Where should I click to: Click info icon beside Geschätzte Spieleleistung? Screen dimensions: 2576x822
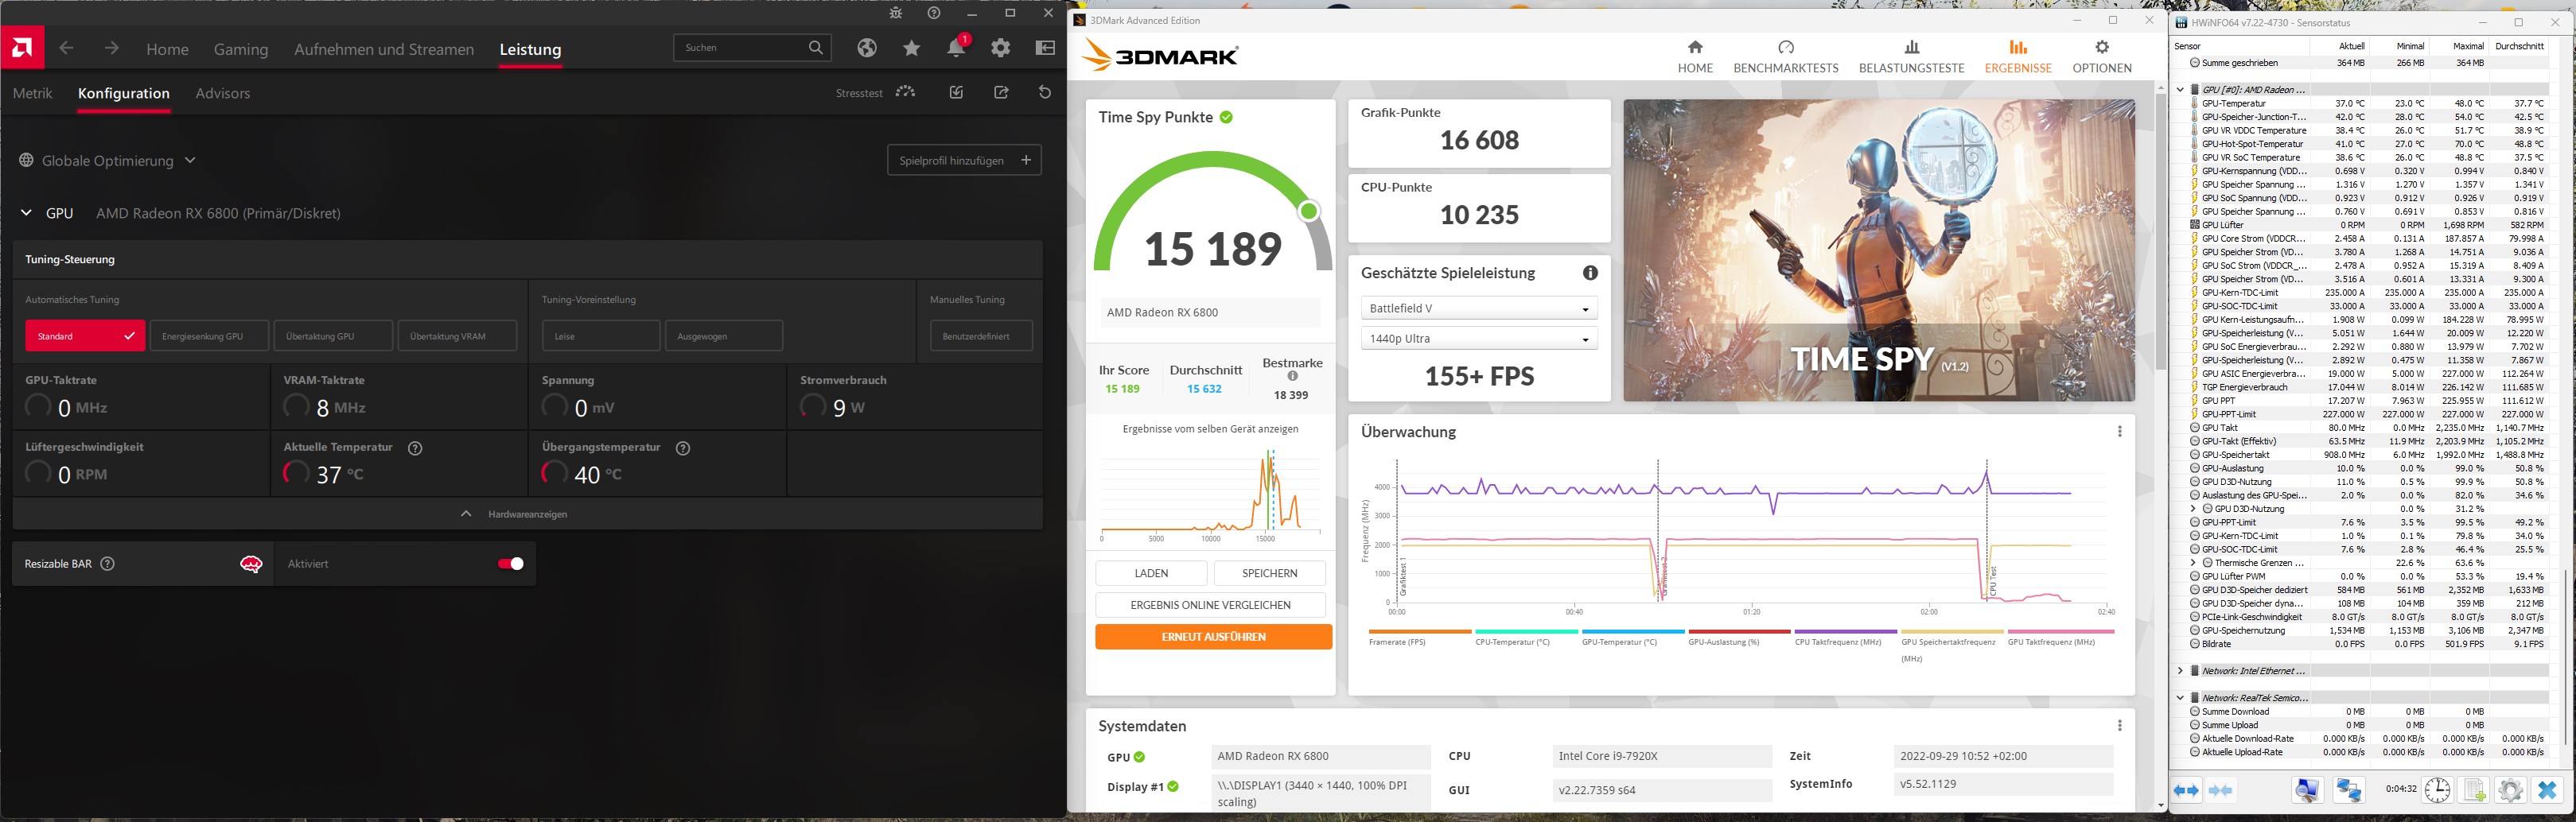point(1590,273)
